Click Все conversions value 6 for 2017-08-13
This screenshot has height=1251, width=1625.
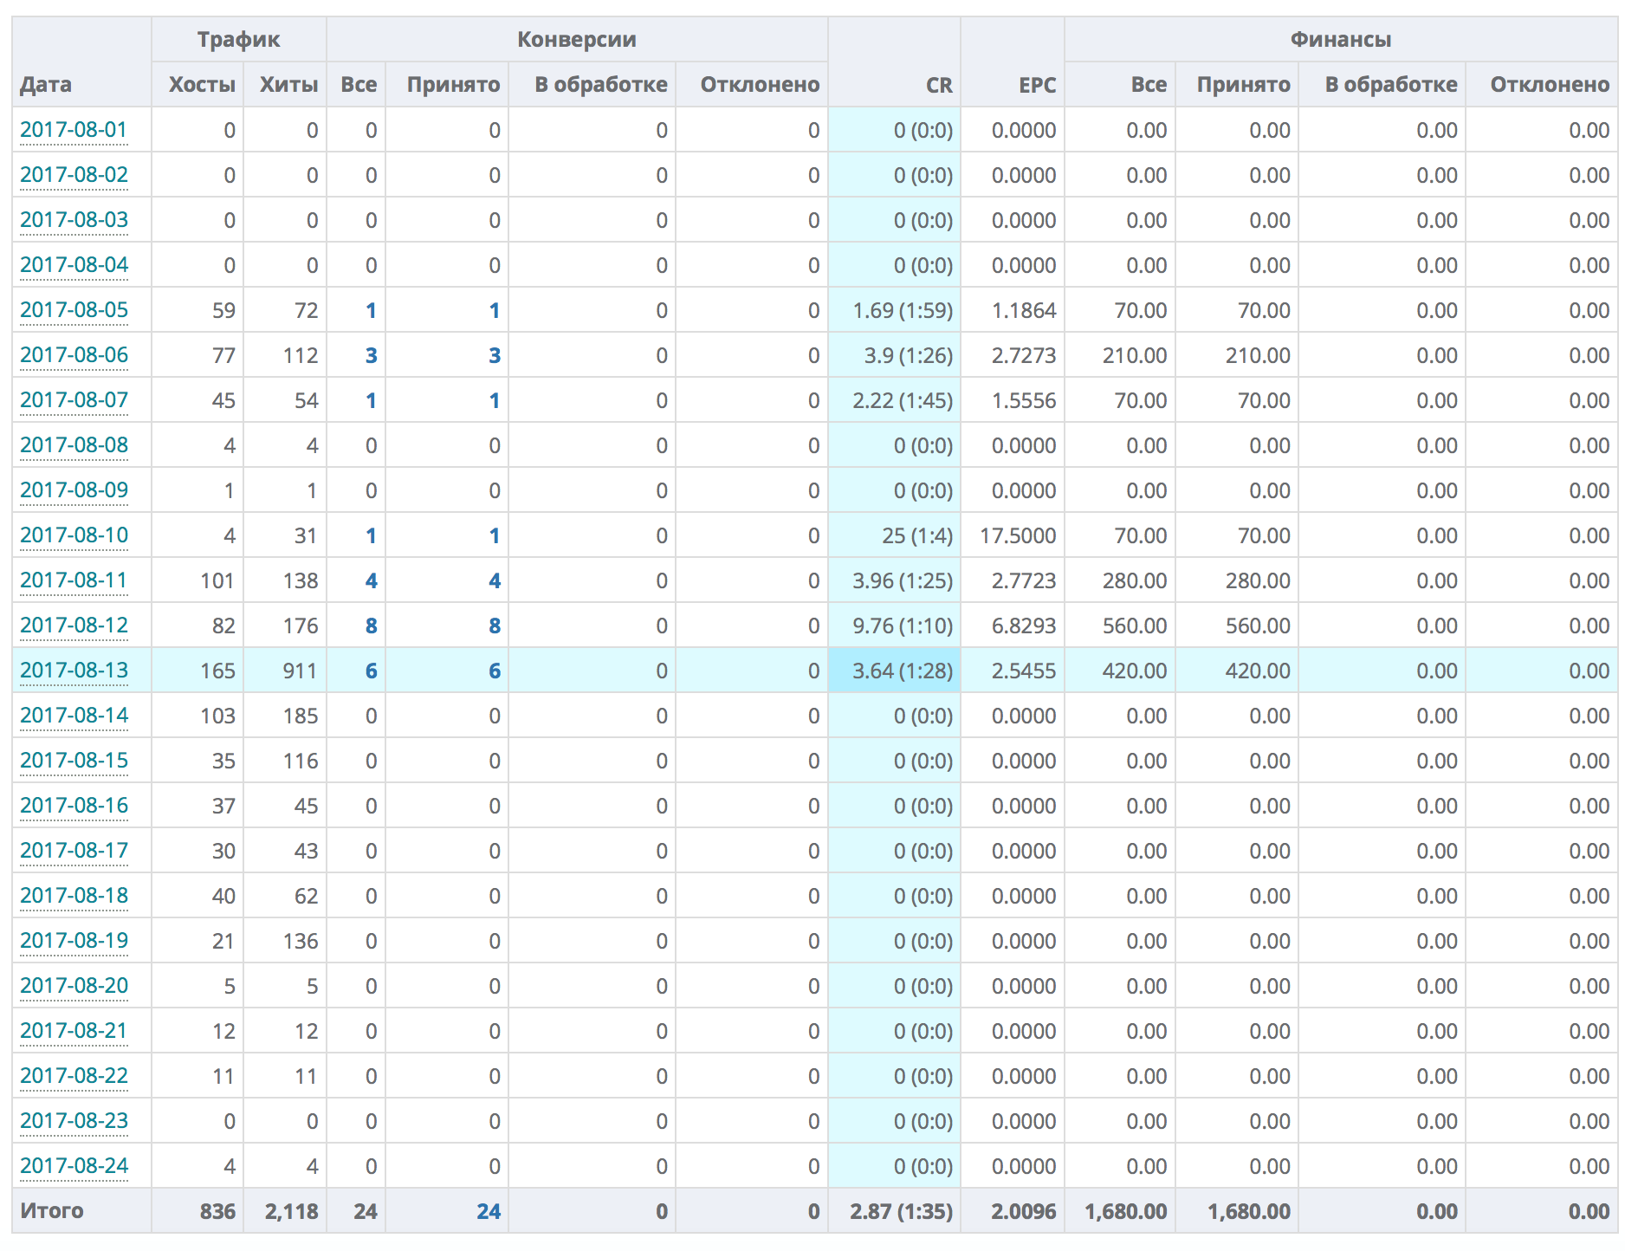click(371, 671)
